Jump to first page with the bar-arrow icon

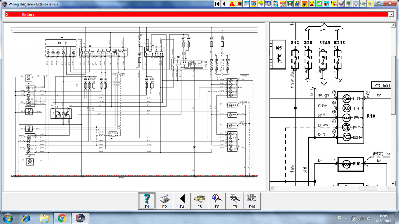point(217,3)
